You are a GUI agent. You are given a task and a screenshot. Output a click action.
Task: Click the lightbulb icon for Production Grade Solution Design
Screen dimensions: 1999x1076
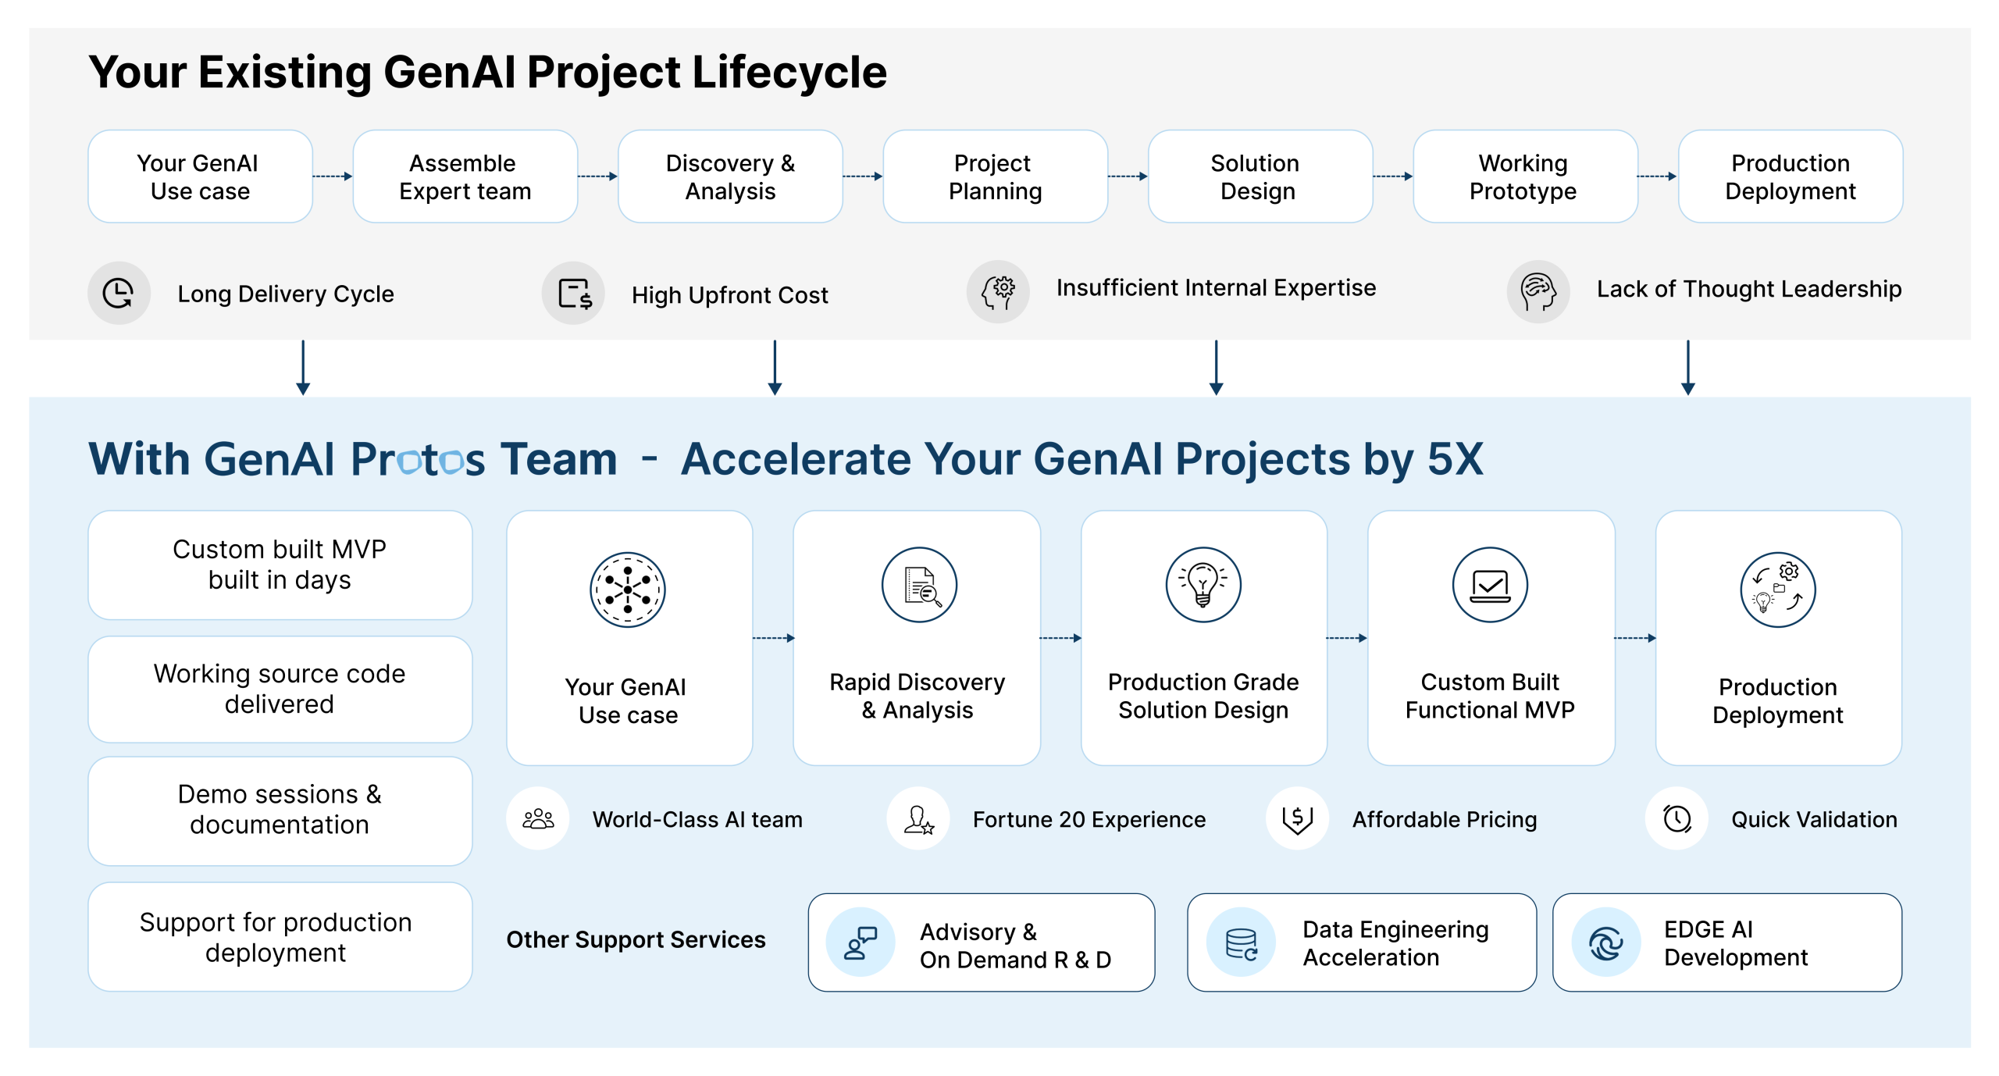click(1203, 585)
